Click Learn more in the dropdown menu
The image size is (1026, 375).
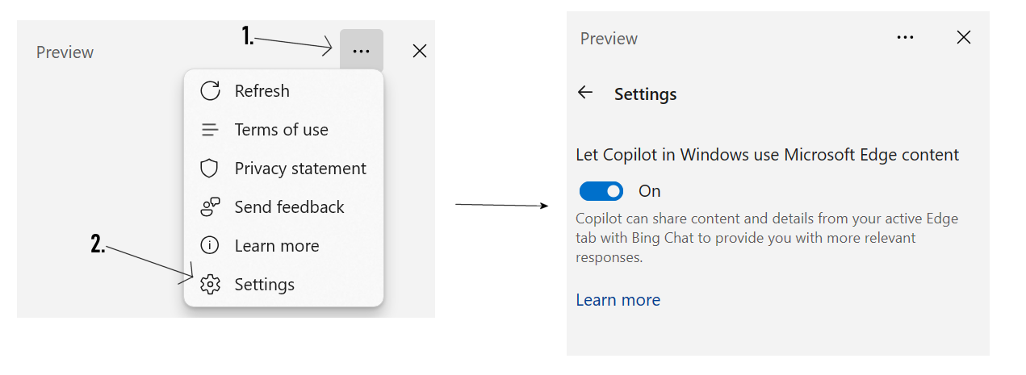pos(283,246)
